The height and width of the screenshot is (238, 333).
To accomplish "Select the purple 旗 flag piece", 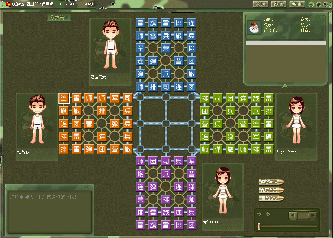I will (x=153, y=225).
